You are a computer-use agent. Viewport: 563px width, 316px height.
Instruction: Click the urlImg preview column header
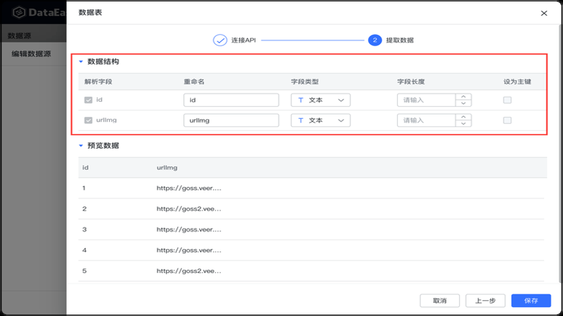pyautogui.click(x=167, y=168)
